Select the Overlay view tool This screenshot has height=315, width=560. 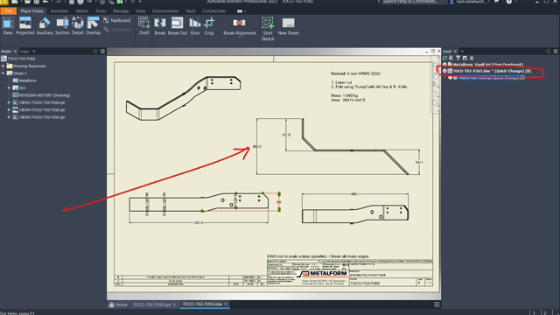(x=94, y=26)
